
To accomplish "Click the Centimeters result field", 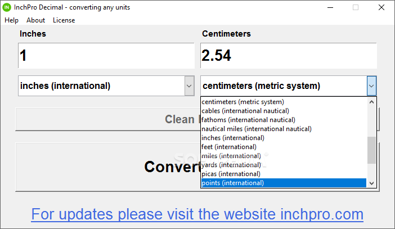I will pyautogui.click(x=289, y=56).
